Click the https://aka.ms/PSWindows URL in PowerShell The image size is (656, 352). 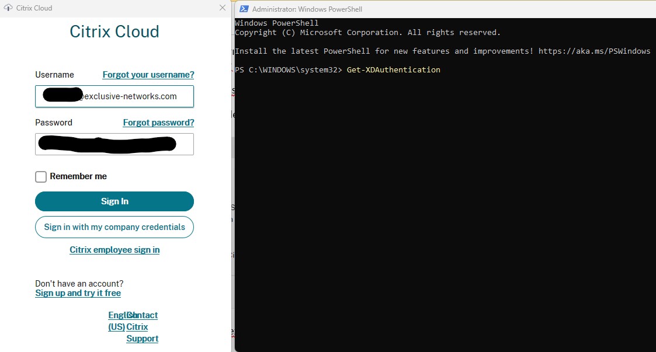coord(594,51)
